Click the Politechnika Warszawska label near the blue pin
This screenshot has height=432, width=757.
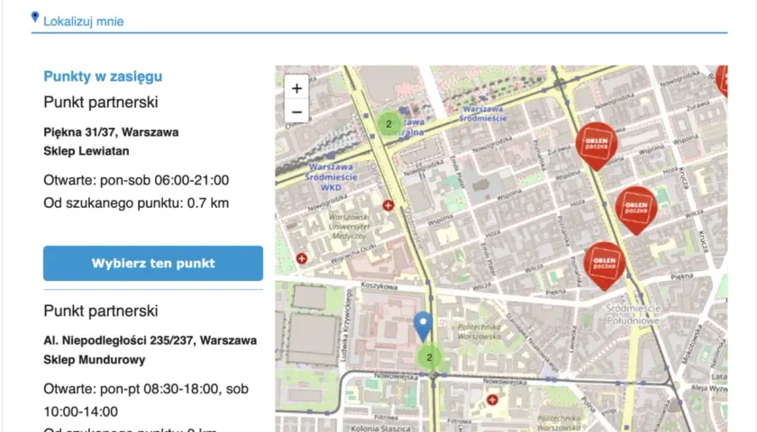[479, 332]
